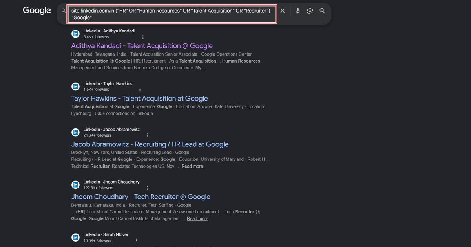Click LinkedIn favicon for Sarah Glover result
471x247 pixels.
75,237
